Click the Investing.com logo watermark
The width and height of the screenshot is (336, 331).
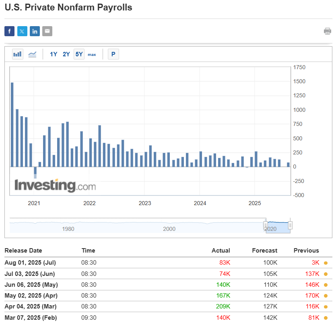point(55,185)
